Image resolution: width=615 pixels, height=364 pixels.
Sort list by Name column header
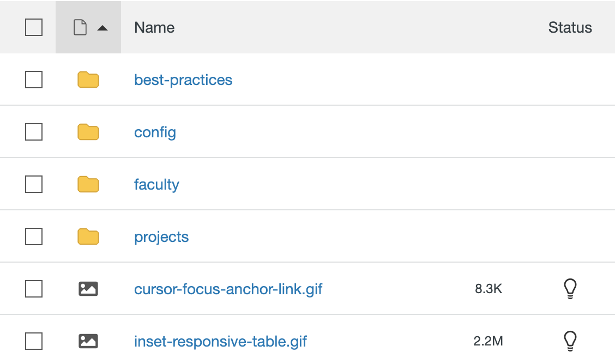(154, 27)
